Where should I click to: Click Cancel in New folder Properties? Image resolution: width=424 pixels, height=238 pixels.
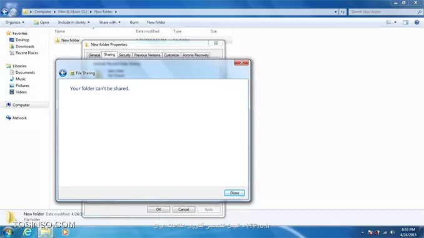[184, 209]
